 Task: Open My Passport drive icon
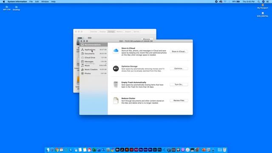coord(263,6)
